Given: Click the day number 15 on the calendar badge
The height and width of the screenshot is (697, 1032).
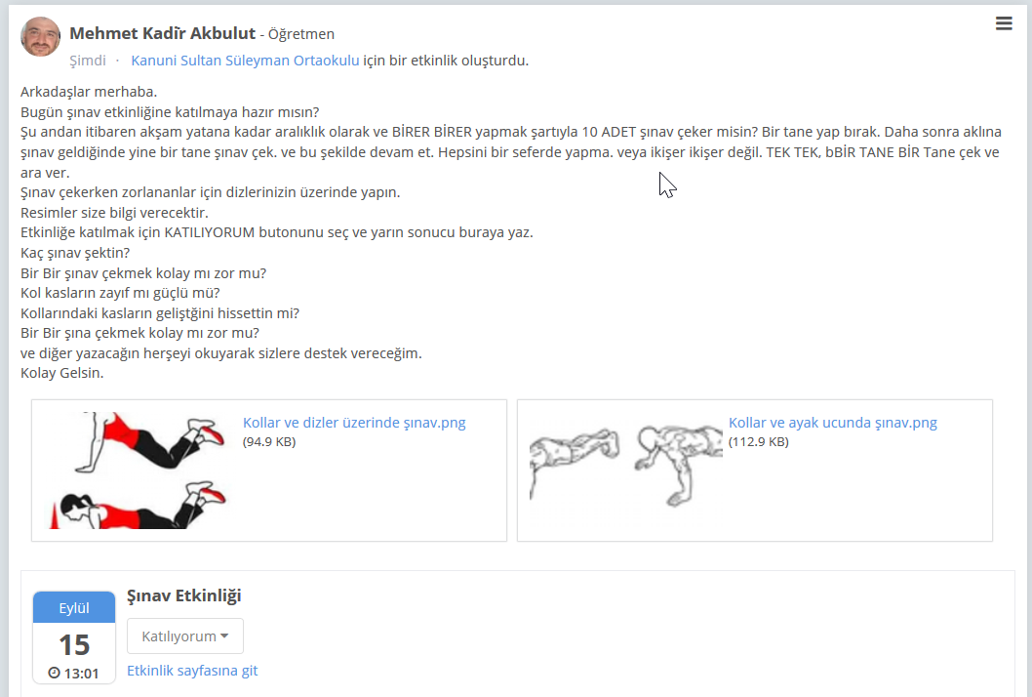Looking at the screenshot, I should point(74,645).
